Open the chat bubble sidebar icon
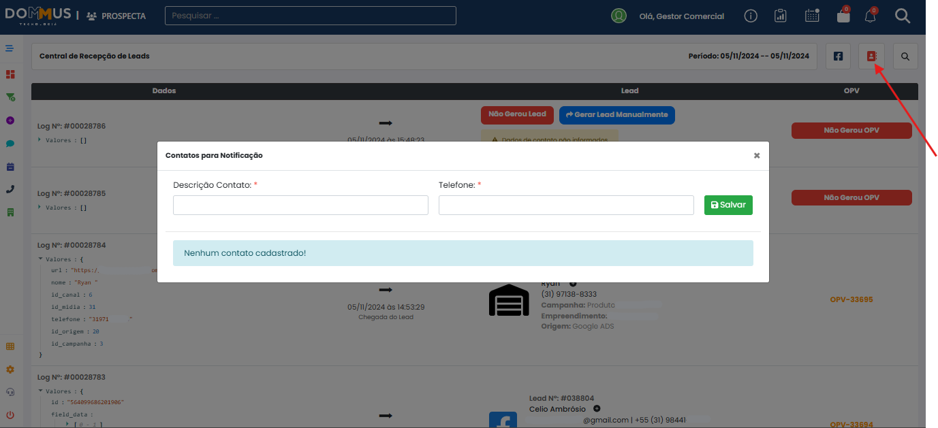Screen dimensions: 938x428 click(10, 144)
